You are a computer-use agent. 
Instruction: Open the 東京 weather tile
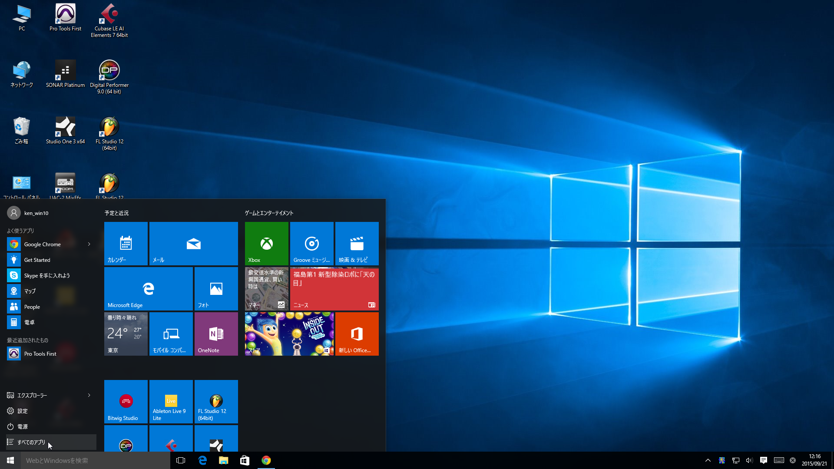tap(126, 334)
